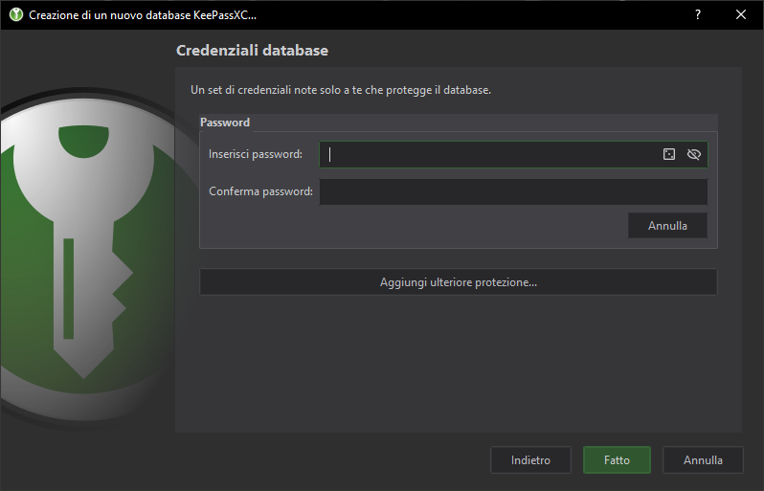The width and height of the screenshot is (764, 491).
Task: Click the KeePassXC icon in the title bar
Action: [15, 15]
